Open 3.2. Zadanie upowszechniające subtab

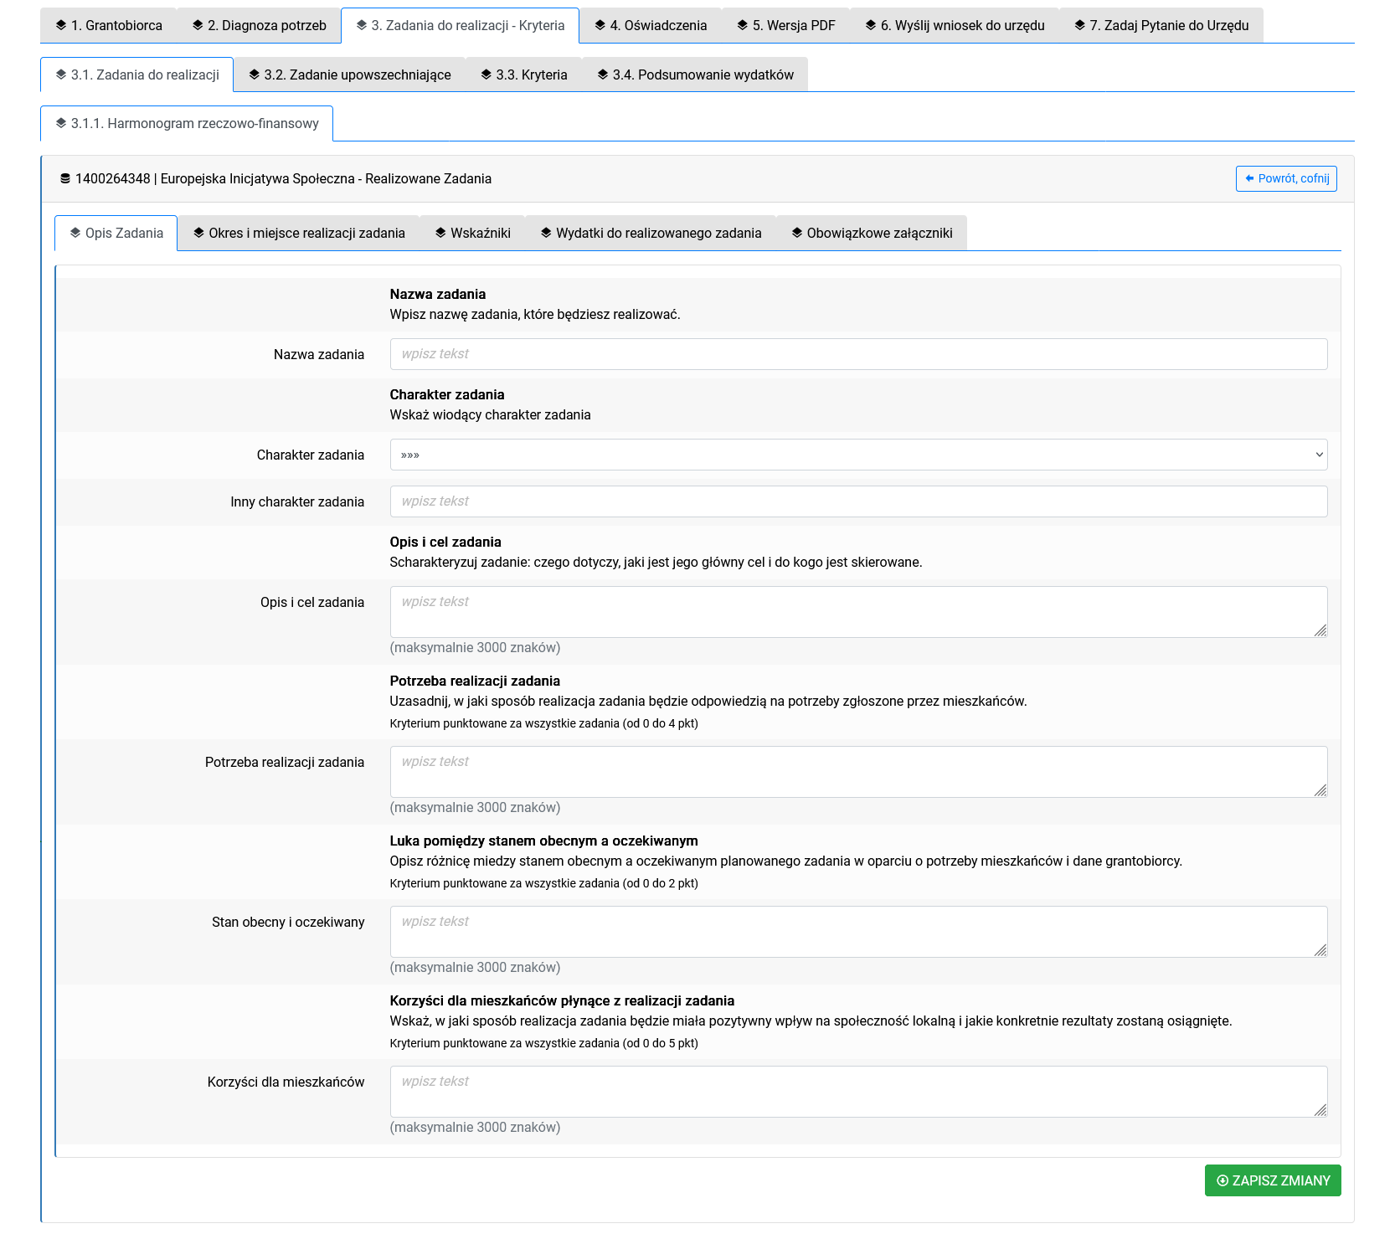pos(349,75)
